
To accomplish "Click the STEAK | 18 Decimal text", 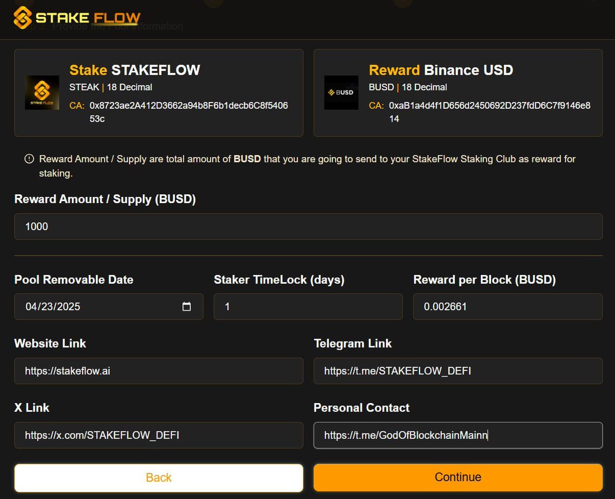I will [111, 87].
